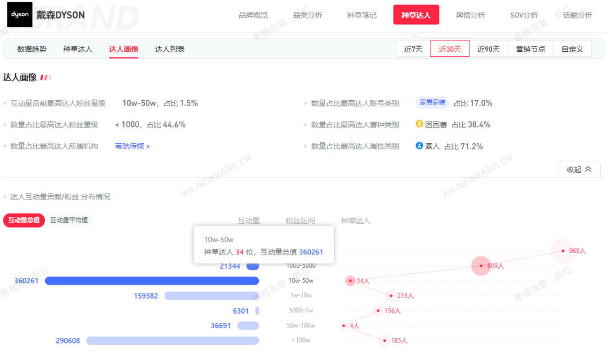608x361 pixels.
Task: Click the 互动量 column header
Action: click(249, 221)
